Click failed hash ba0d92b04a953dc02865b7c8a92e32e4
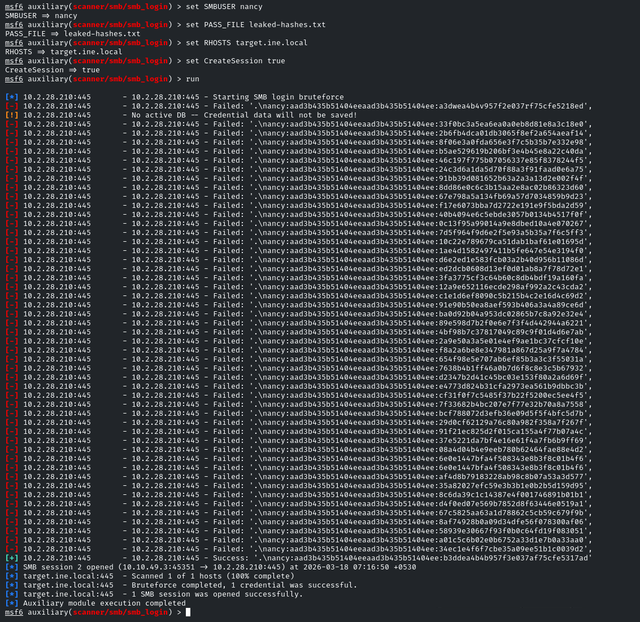This screenshot has width=640, height=622. click(x=511, y=314)
